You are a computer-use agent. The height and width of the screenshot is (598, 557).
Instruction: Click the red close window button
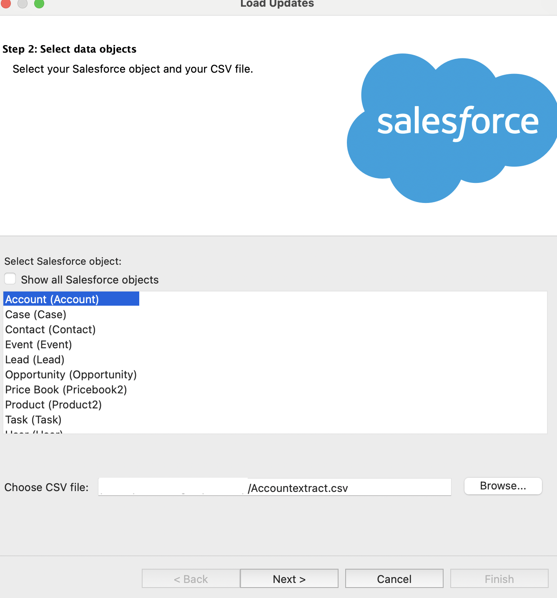[5, 3]
